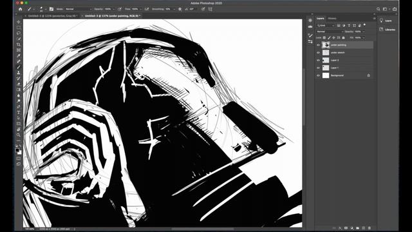Image resolution: width=412 pixels, height=232 pixels.
Task: Open Flow dropdown arrow
Action: click(140, 9)
